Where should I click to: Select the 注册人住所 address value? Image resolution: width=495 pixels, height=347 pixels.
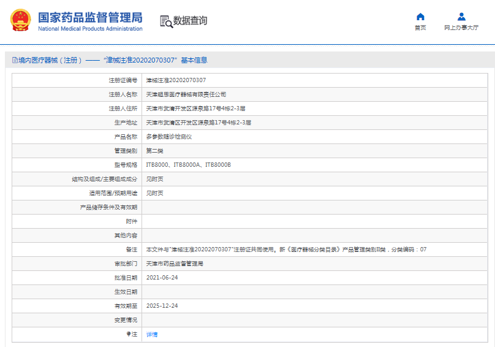click(x=195, y=109)
